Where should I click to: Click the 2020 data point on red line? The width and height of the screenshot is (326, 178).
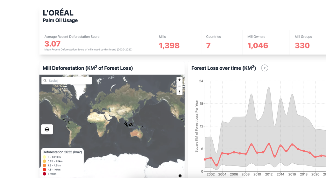point(315,157)
